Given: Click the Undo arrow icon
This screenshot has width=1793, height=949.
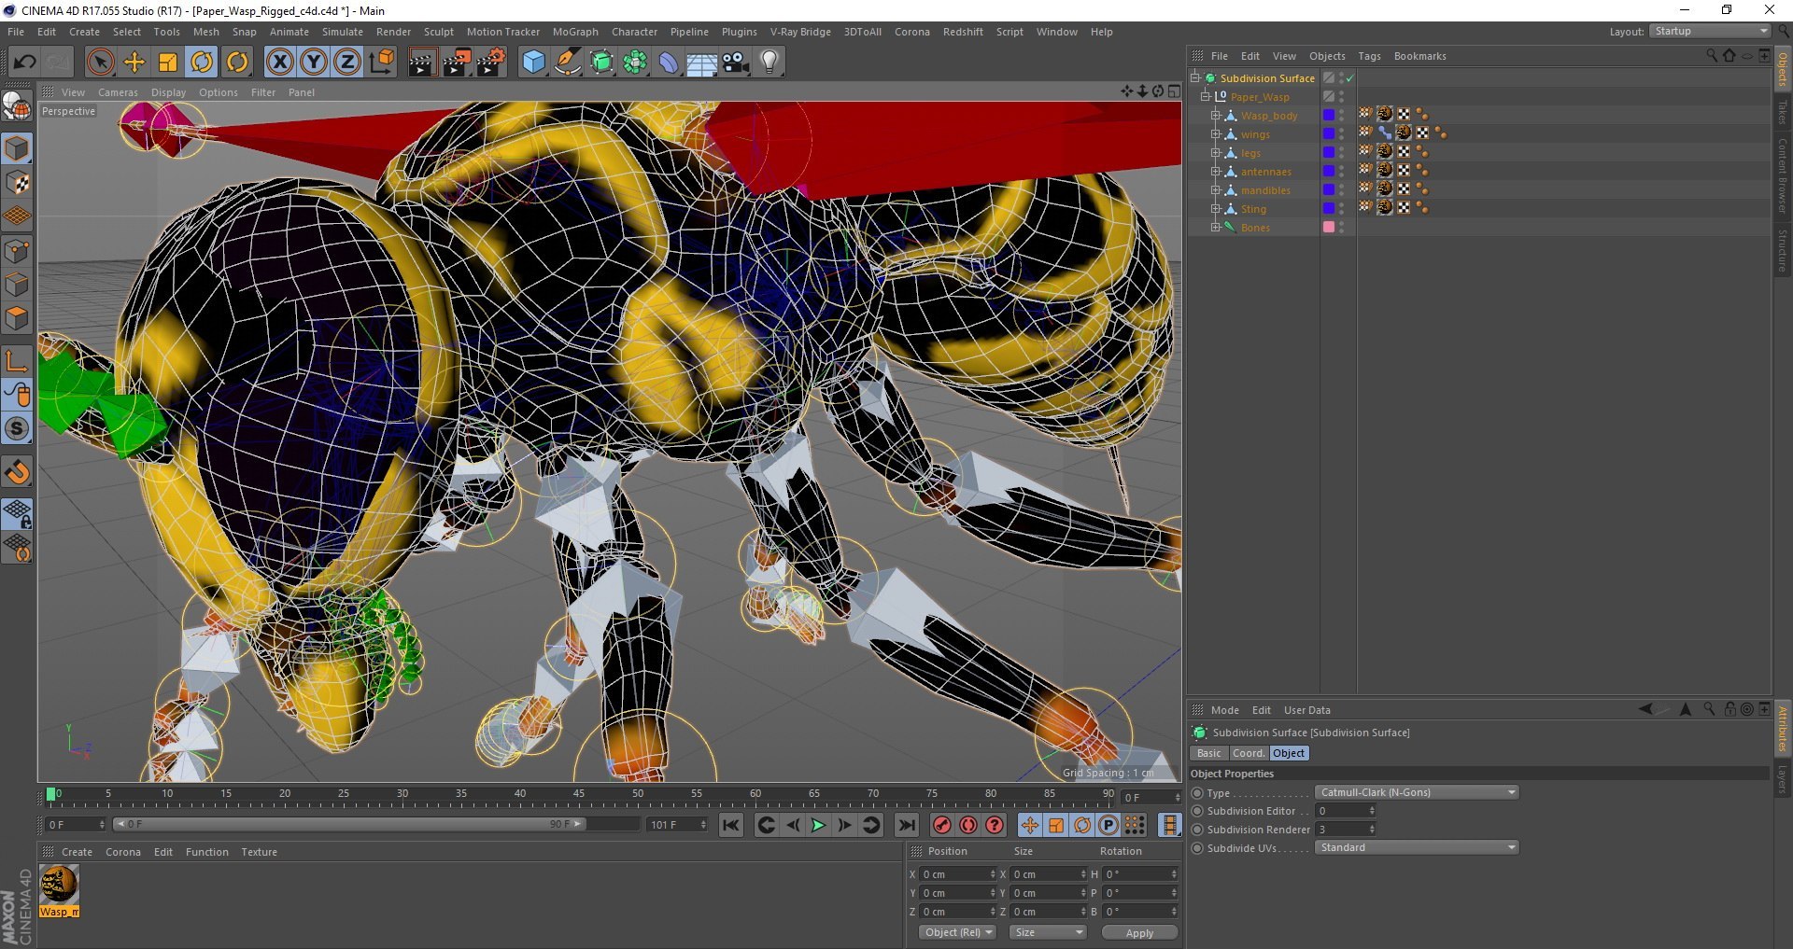Looking at the screenshot, I should [x=24, y=63].
